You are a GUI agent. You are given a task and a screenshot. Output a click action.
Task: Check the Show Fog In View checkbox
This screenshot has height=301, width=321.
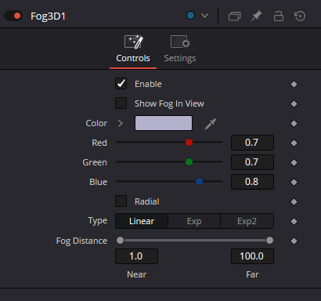tap(121, 103)
